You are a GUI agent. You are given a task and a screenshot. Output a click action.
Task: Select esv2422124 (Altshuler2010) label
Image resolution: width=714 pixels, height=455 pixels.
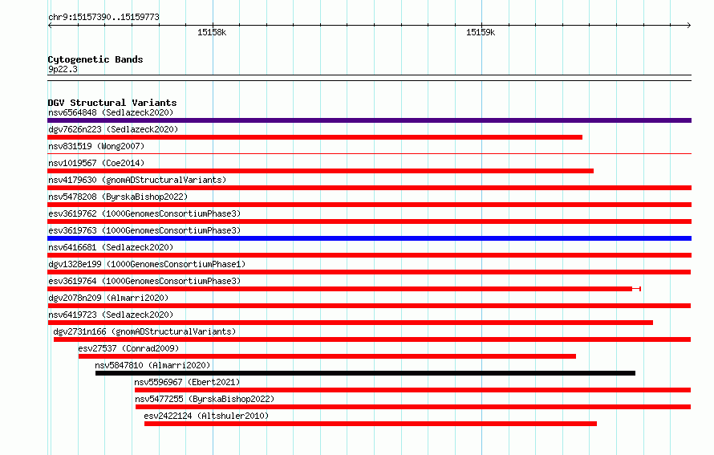[206, 416]
